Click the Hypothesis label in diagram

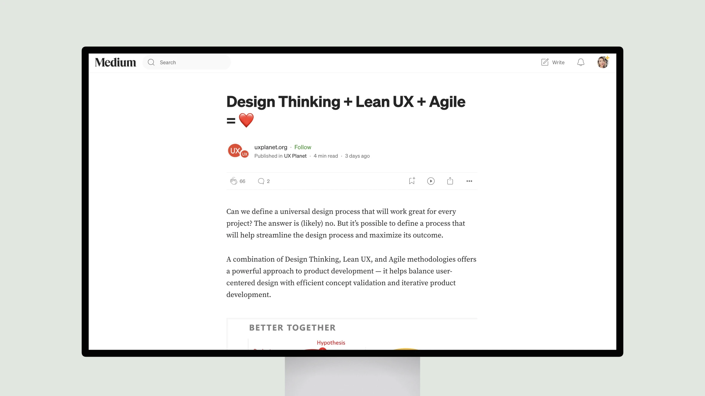pyautogui.click(x=331, y=342)
